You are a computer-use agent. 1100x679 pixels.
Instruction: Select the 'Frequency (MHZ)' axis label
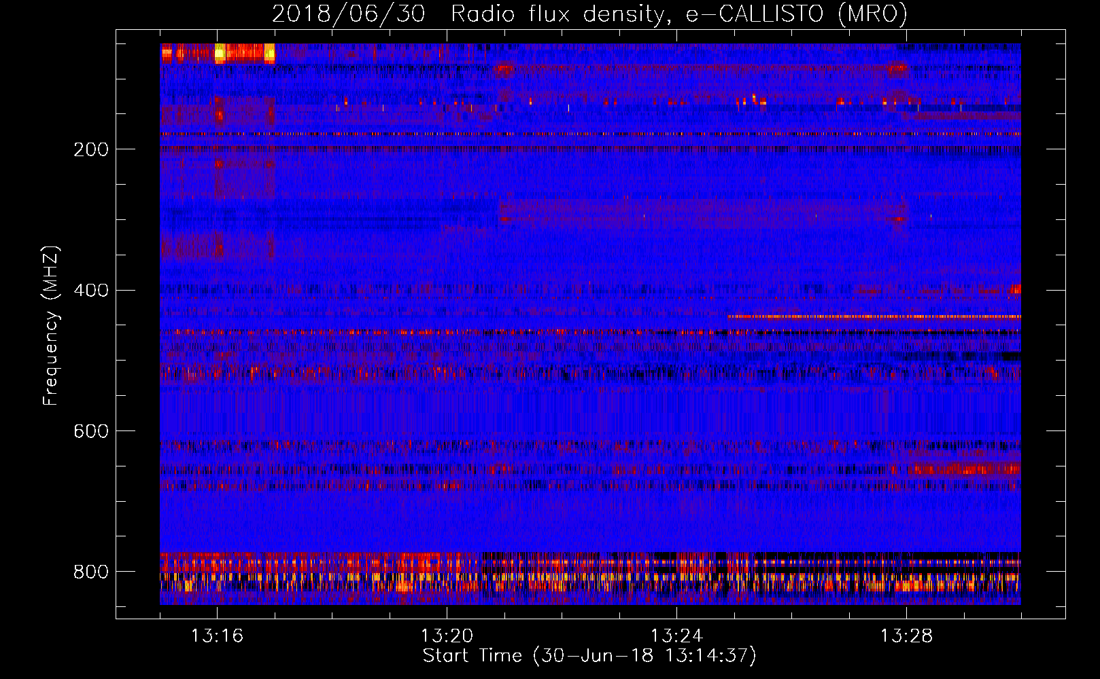coord(51,326)
